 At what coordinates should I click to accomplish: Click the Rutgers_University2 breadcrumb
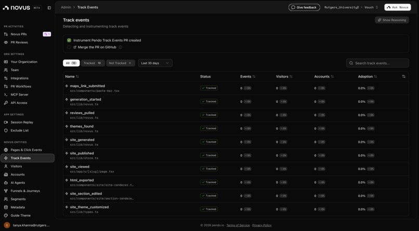[342, 7]
